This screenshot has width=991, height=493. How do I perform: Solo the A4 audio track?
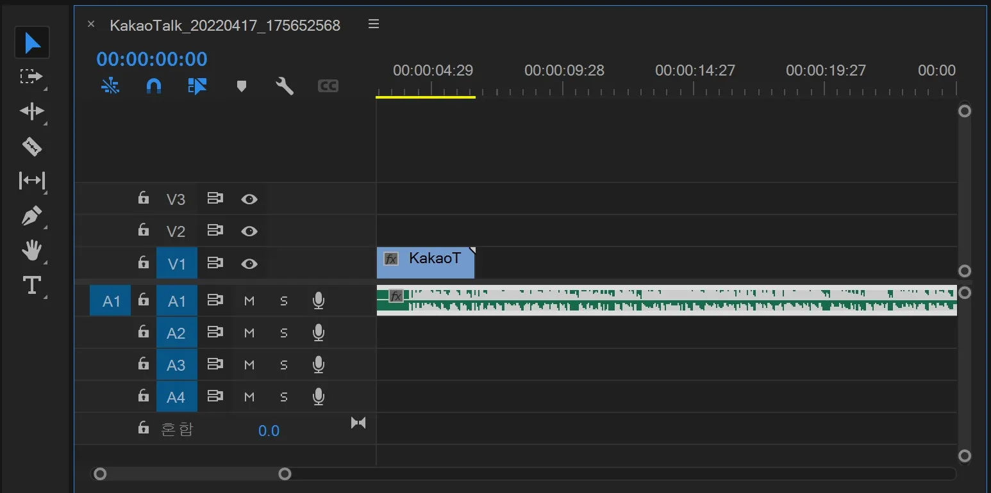coord(284,397)
